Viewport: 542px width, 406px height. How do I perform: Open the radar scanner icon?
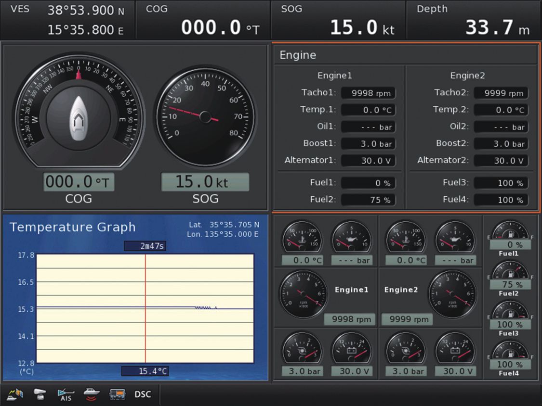[x=40, y=394]
